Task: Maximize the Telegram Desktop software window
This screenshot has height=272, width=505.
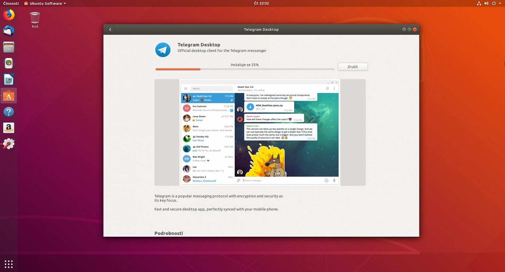Action: [409, 29]
